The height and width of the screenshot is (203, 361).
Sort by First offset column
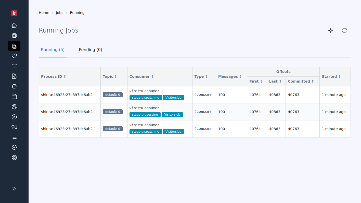256,81
